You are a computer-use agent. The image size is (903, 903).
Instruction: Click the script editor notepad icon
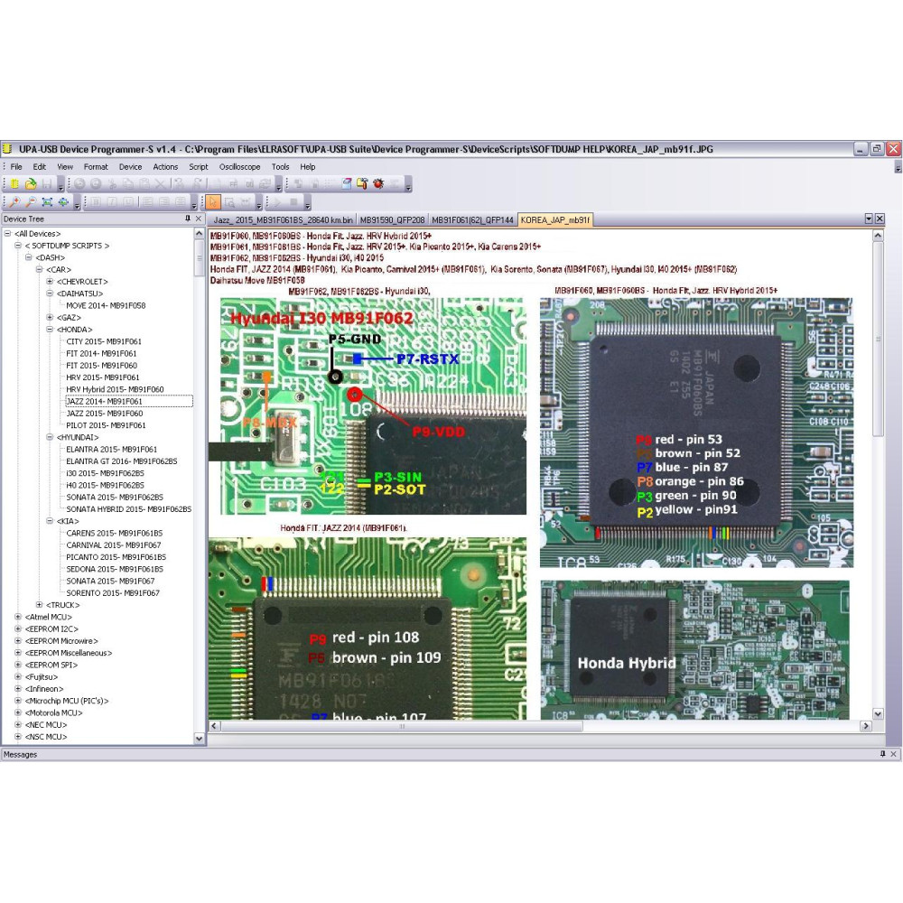tap(346, 183)
